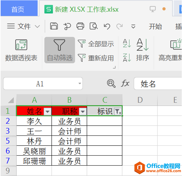The width and height of the screenshot is (183, 176).
Task: Open the 姓名 column filter dropdown
Action: (x=47, y=112)
